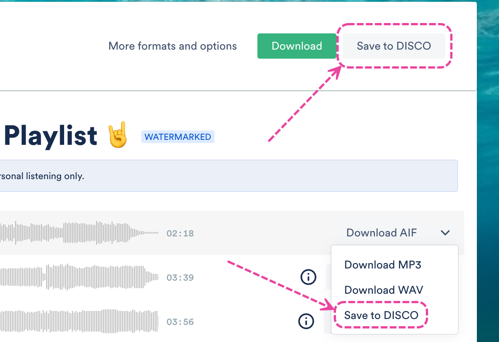Click Download AIF on the 02:18 track

tap(381, 233)
